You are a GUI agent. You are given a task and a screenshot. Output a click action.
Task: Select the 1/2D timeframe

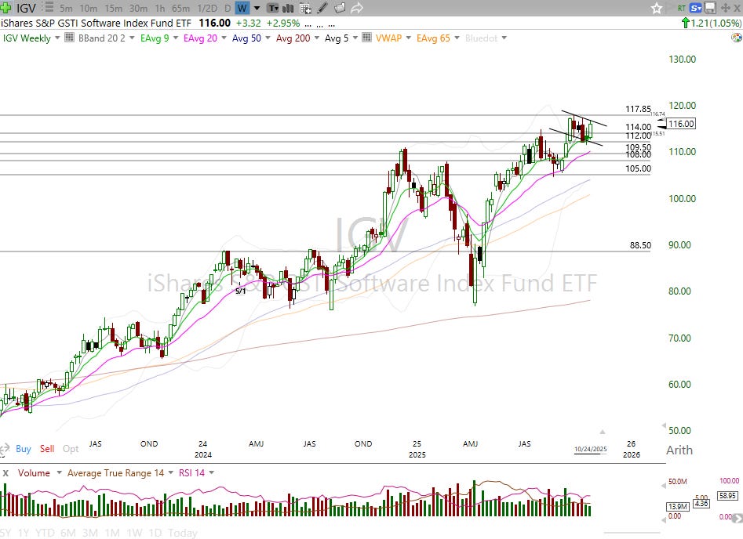click(x=207, y=8)
